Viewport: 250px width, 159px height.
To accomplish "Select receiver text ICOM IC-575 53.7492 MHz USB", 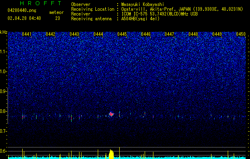I will (x=159, y=14).
